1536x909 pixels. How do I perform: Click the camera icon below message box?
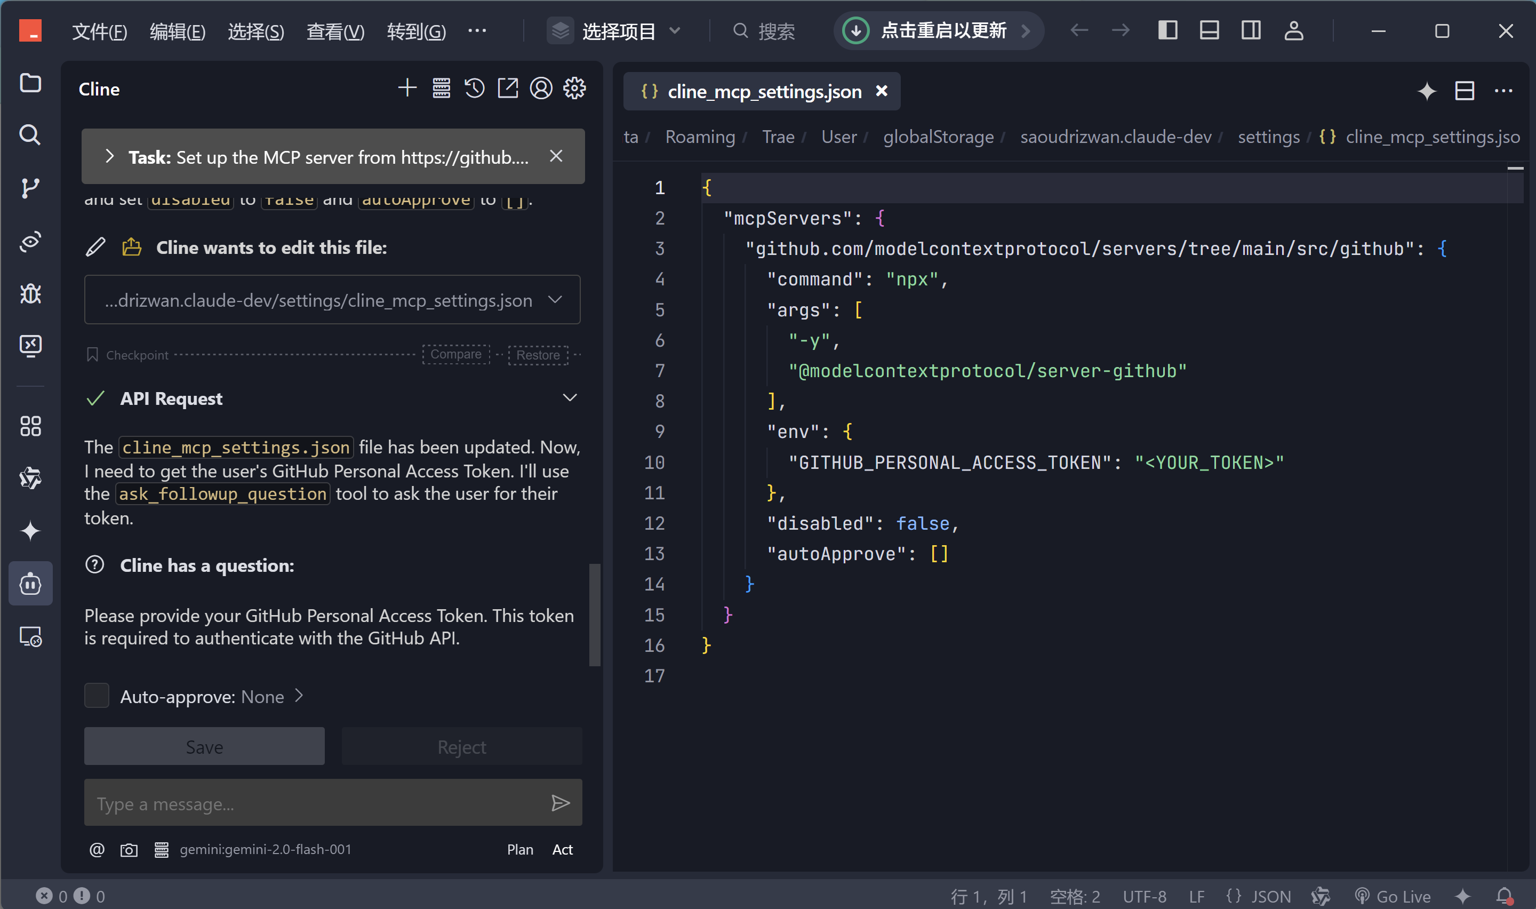point(129,850)
